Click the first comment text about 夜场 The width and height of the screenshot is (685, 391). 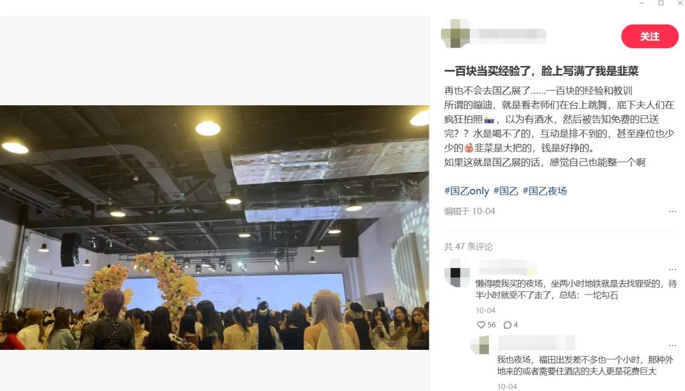576,290
